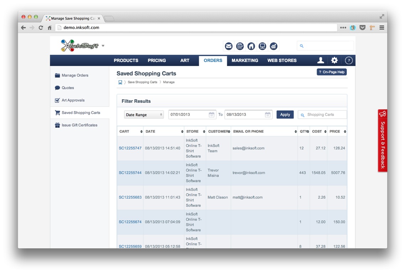Open the PRODUCTS menu
The width and height of the screenshot is (405, 273).
[x=126, y=61]
